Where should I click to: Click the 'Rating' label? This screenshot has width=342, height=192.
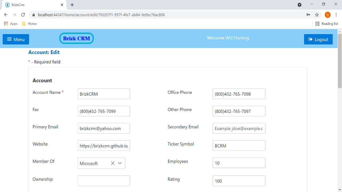pyautogui.click(x=173, y=179)
